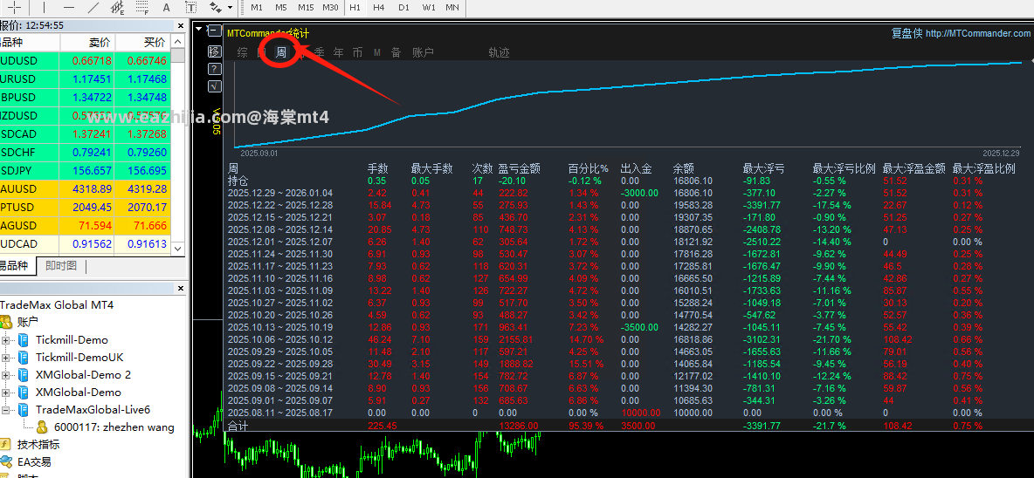Click the 移 move panel icon

[214, 51]
